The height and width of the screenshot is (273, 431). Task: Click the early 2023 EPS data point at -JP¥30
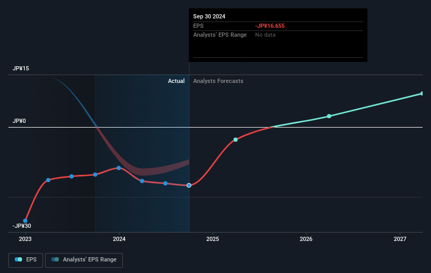pos(25,220)
